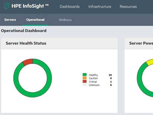
Task: Switch to the Servers tab
Action: pyautogui.click(x=10, y=20)
